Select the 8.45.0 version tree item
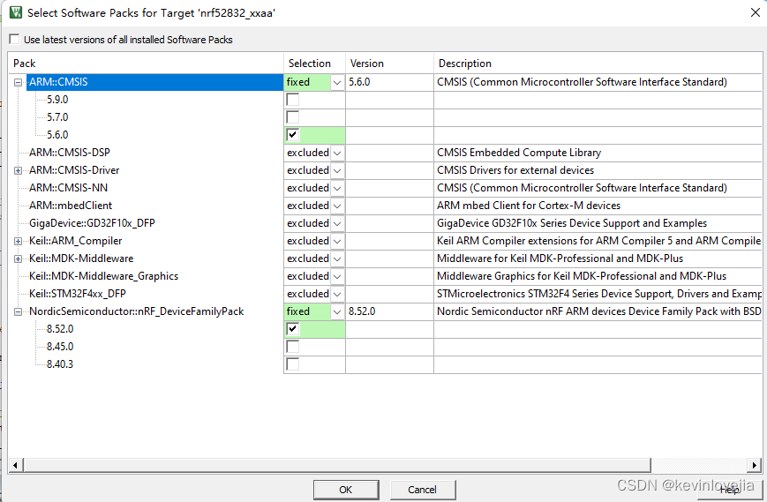The image size is (767, 502). 60,347
